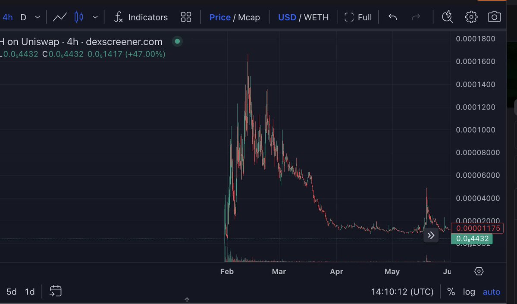Viewport: 517px width, 304px height.
Task: Set range to 1d
Action: tap(30, 292)
